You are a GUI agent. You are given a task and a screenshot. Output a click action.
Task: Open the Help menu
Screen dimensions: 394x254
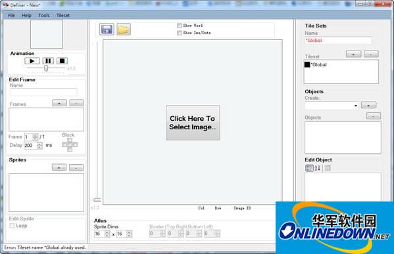pyautogui.click(x=26, y=15)
